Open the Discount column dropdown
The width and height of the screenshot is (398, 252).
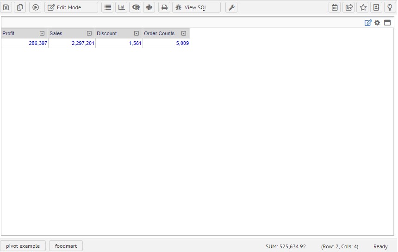(137, 33)
